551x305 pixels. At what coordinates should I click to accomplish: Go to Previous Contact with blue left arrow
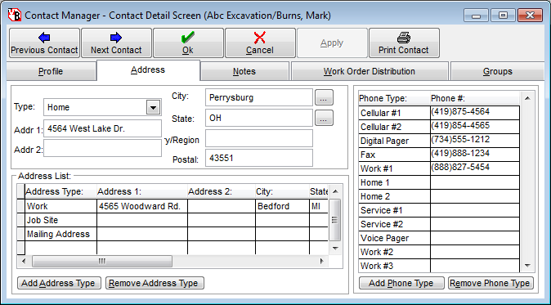[x=44, y=43]
